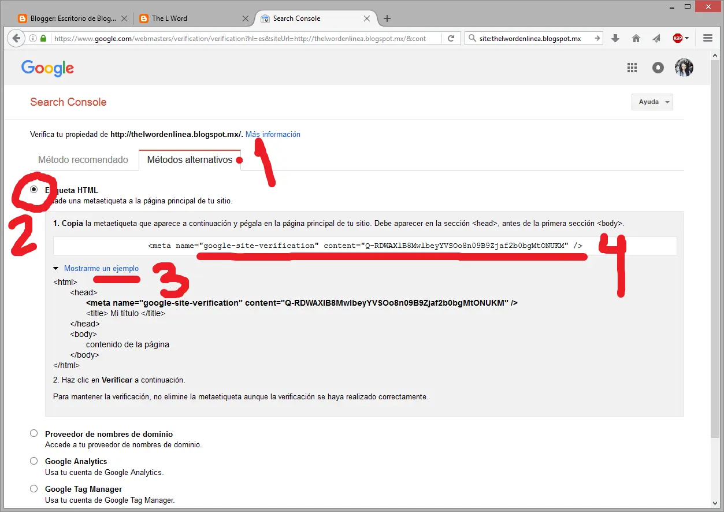724x512 pixels.
Task: Open the Firefox hamburger menu
Action: (x=708, y=38)
